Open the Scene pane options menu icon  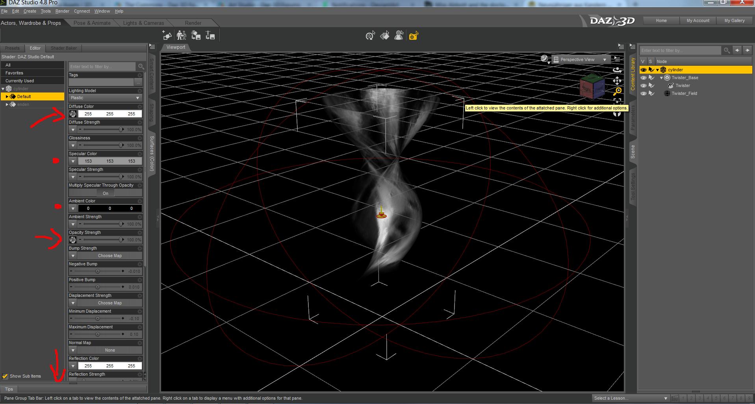coord(633,46)
